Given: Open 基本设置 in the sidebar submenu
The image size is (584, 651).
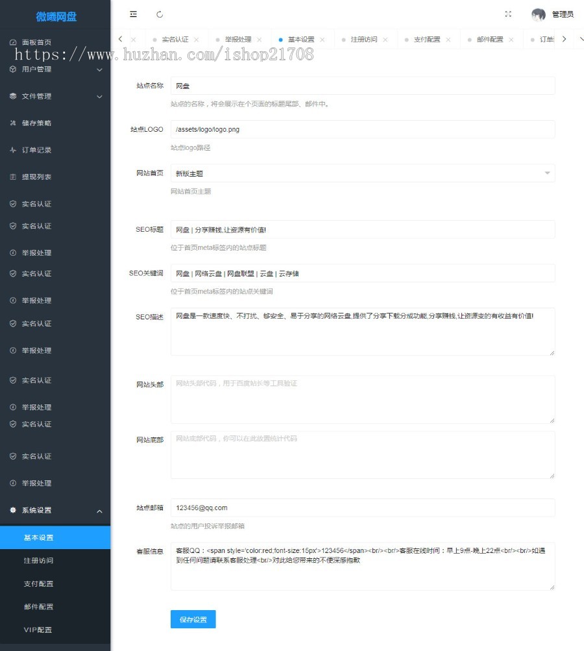Looking at the screenshot, I should click(x=55, y=537).
